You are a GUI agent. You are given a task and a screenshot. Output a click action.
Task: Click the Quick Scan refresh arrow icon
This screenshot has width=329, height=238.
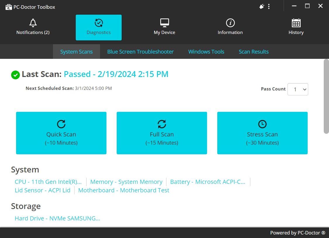61,124
